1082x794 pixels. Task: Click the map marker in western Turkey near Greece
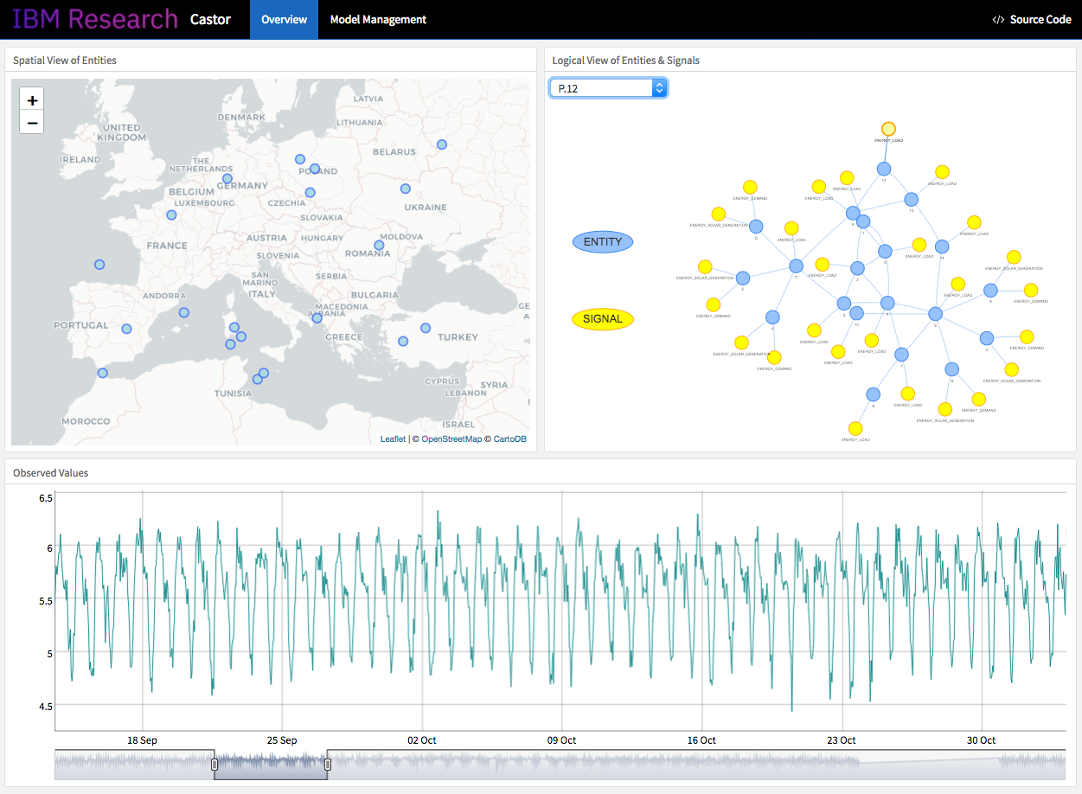coord(403,341)
